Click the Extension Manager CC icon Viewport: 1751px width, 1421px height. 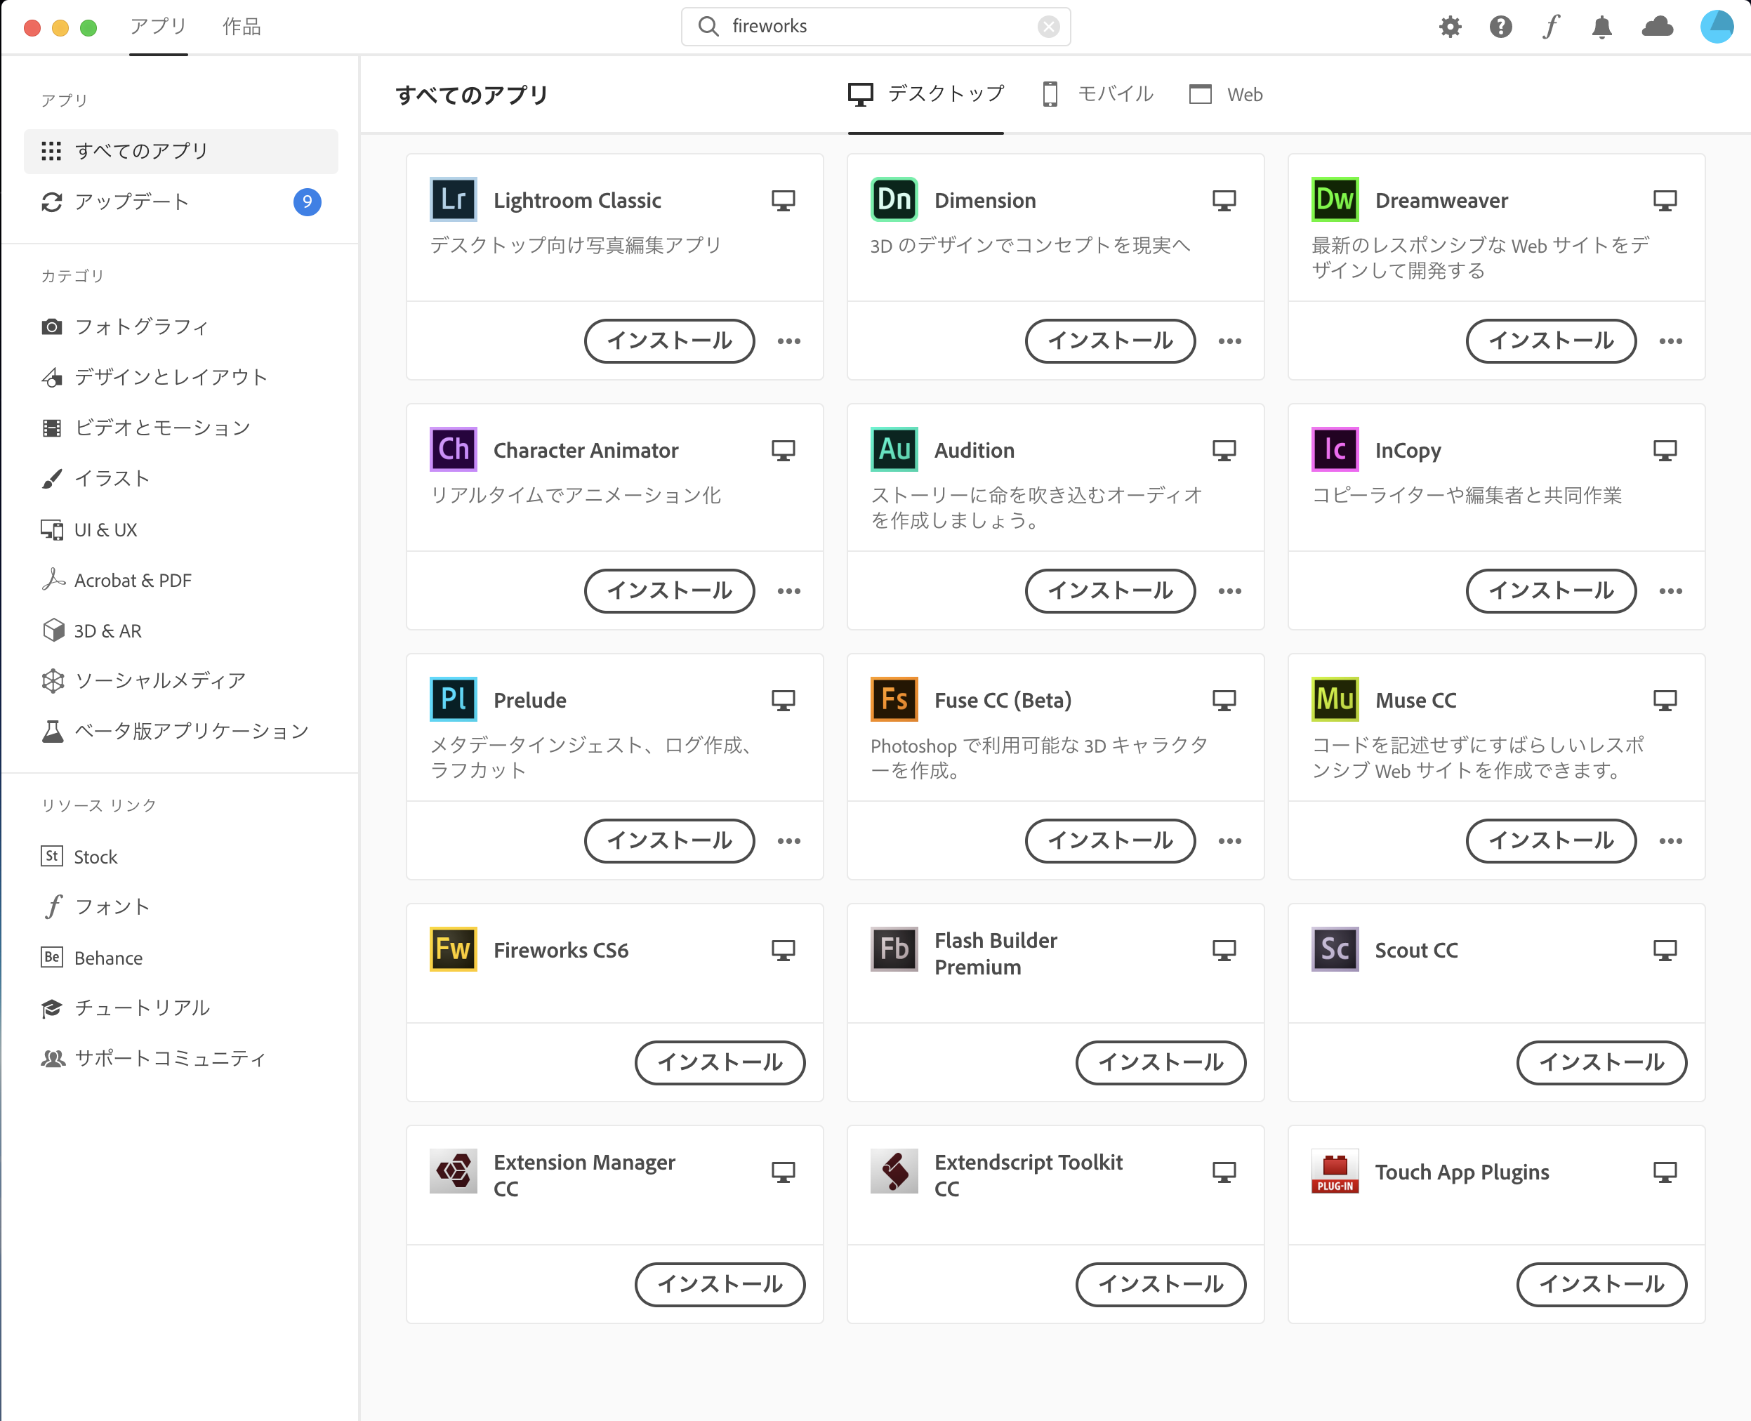tap(453, 1170)
